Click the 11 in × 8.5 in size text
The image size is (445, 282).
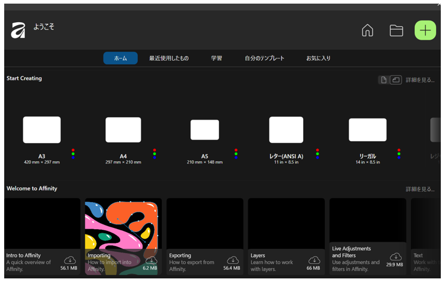pyautogui.click(x=286, y=162)
